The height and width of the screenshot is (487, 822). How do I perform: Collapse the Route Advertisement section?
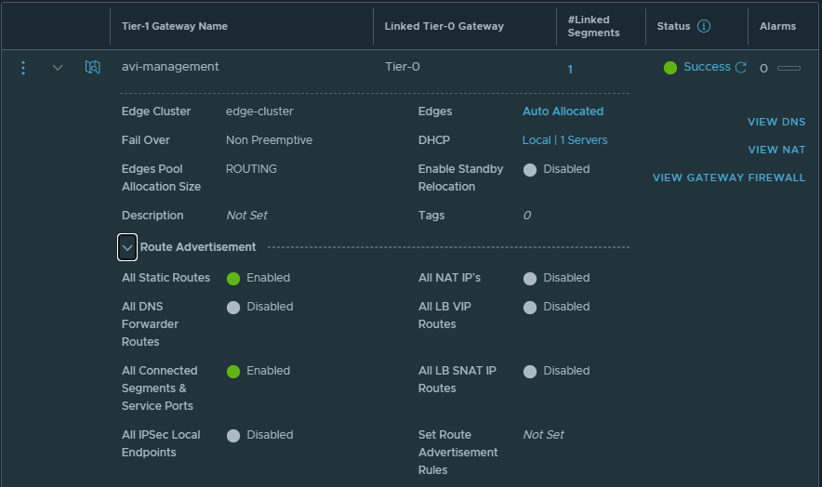pyautogui.click(x=127, y=247)
